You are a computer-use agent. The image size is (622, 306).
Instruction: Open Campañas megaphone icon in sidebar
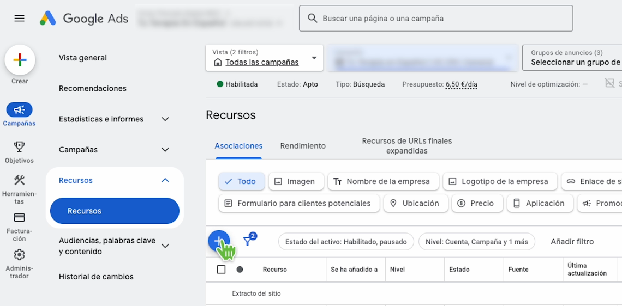click(20, 109)
